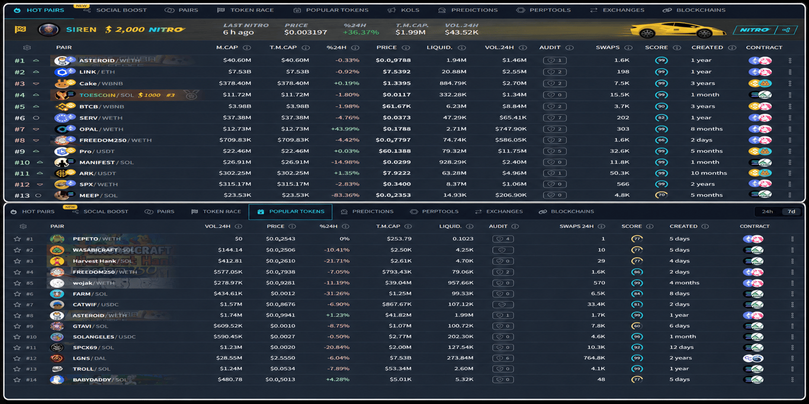809x404 pixels.
Task: Open the OPAL/WETH pair
Action: pos(101,129)
